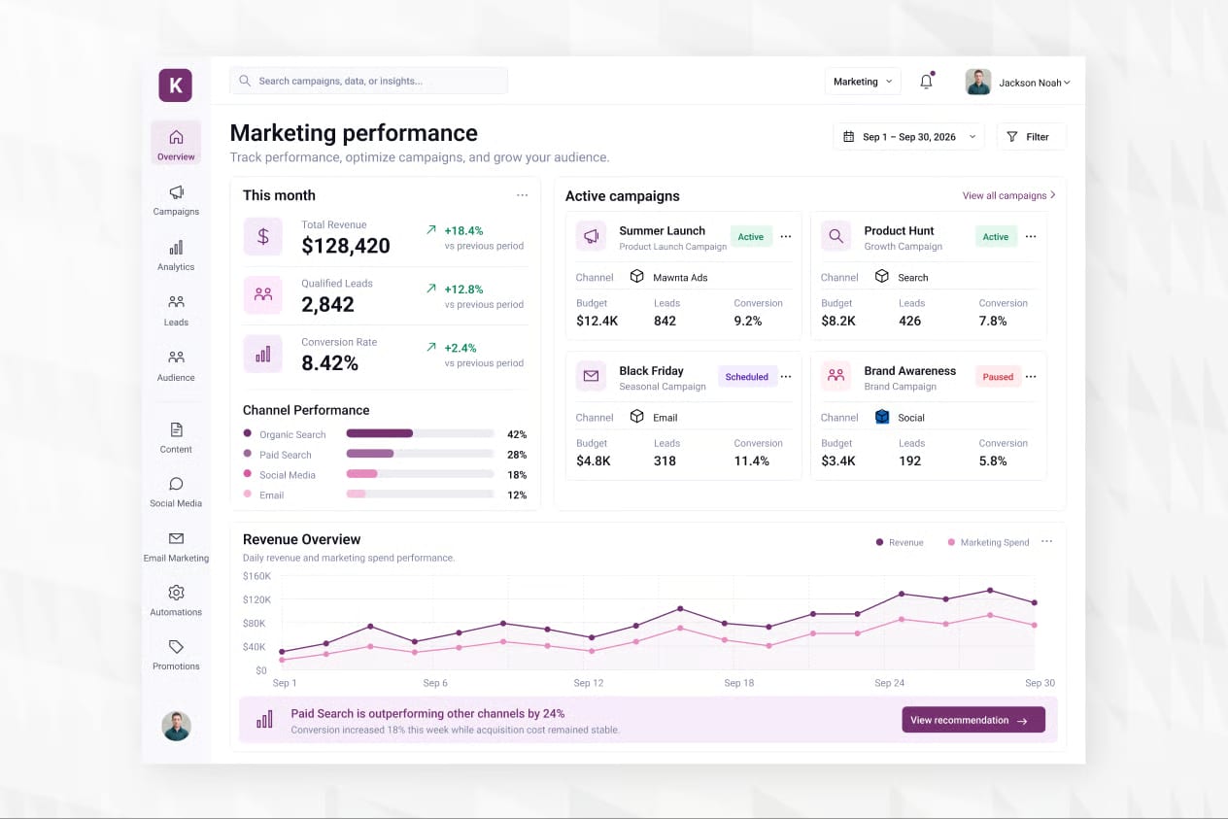Open Revenue Overview chart options menu
The width and height of the screenshot is (1228, 819).
pos(1046,542)
